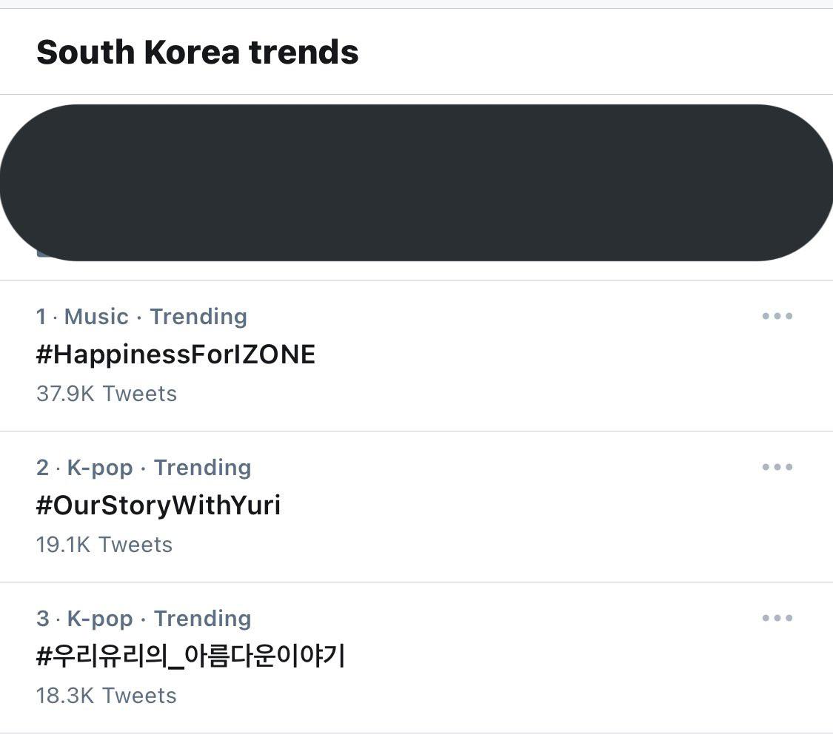Image resolution: width=833 pixels, height=746 pixels.
Task: Click the South Korea trends heading
Action: [198, 52]
